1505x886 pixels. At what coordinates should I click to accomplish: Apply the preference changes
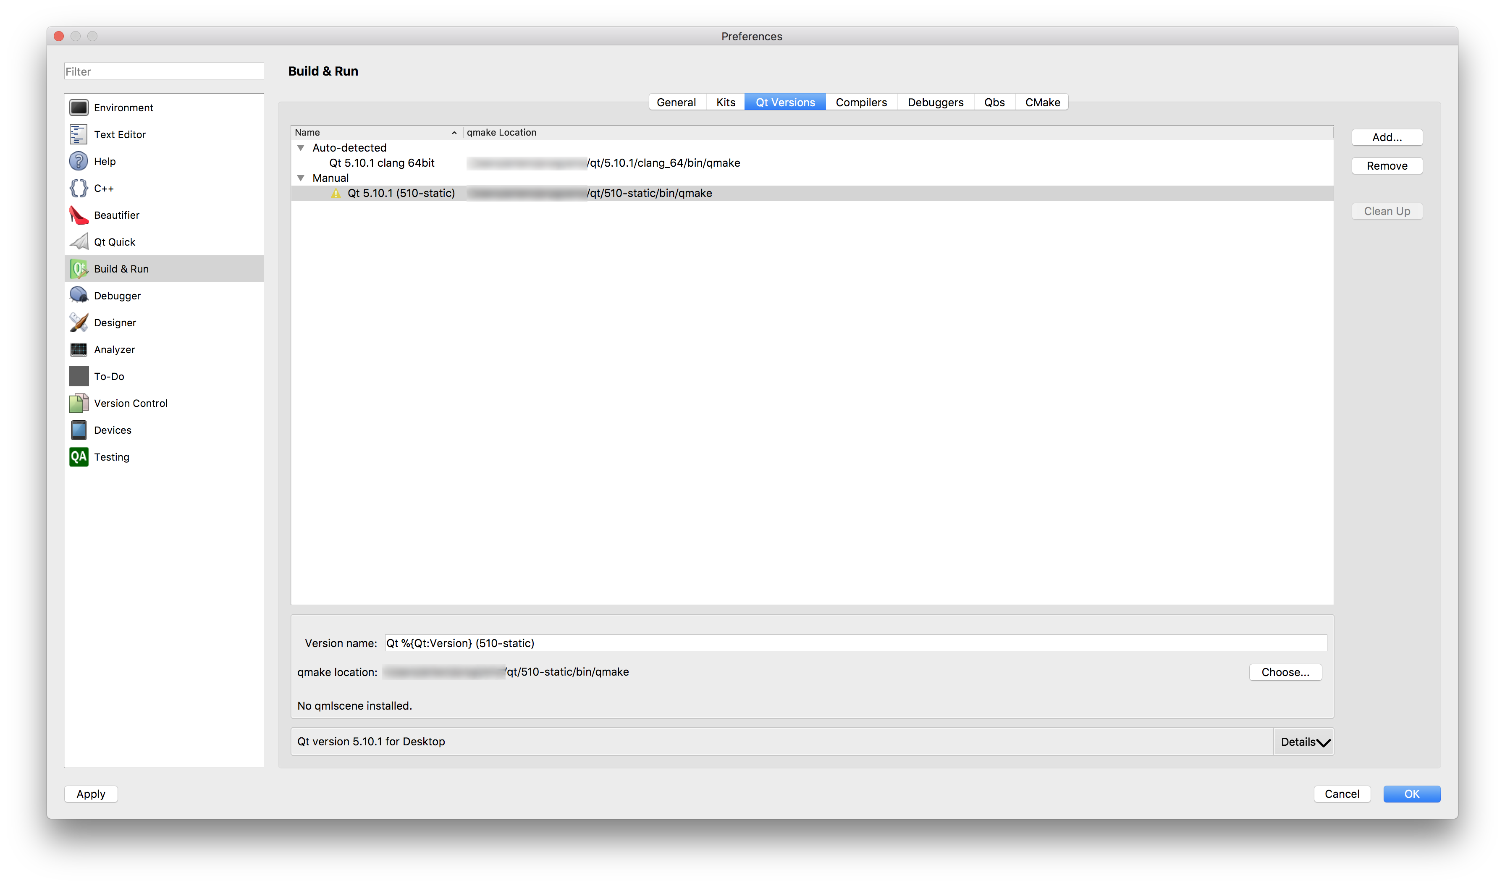(91, 794)
